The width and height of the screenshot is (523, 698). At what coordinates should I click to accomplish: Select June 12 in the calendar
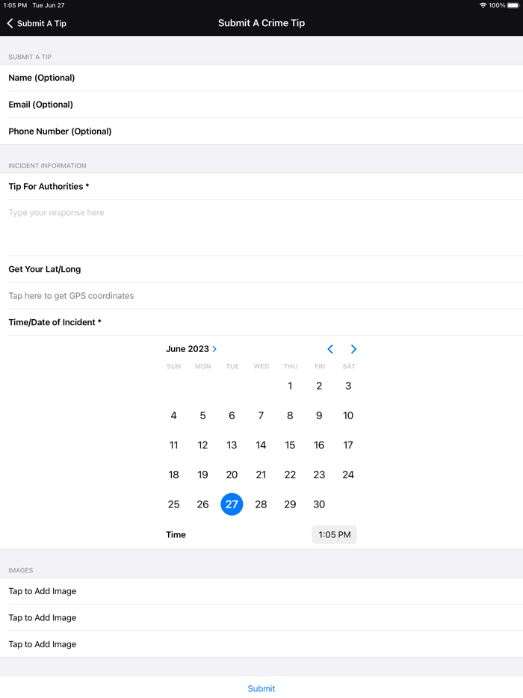pyautogui.click(x=203, y=445)
